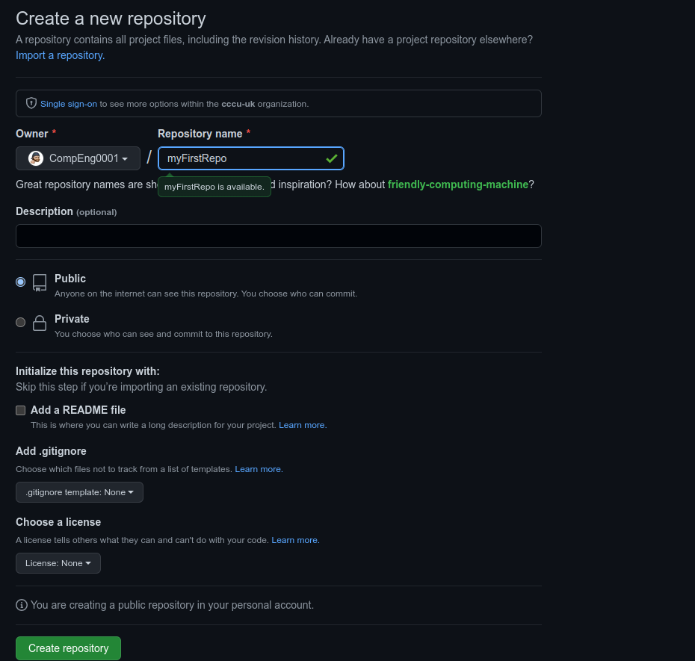695x661 pixels.
Task: Click the Description input field
Action: click(x=278, y=235)
